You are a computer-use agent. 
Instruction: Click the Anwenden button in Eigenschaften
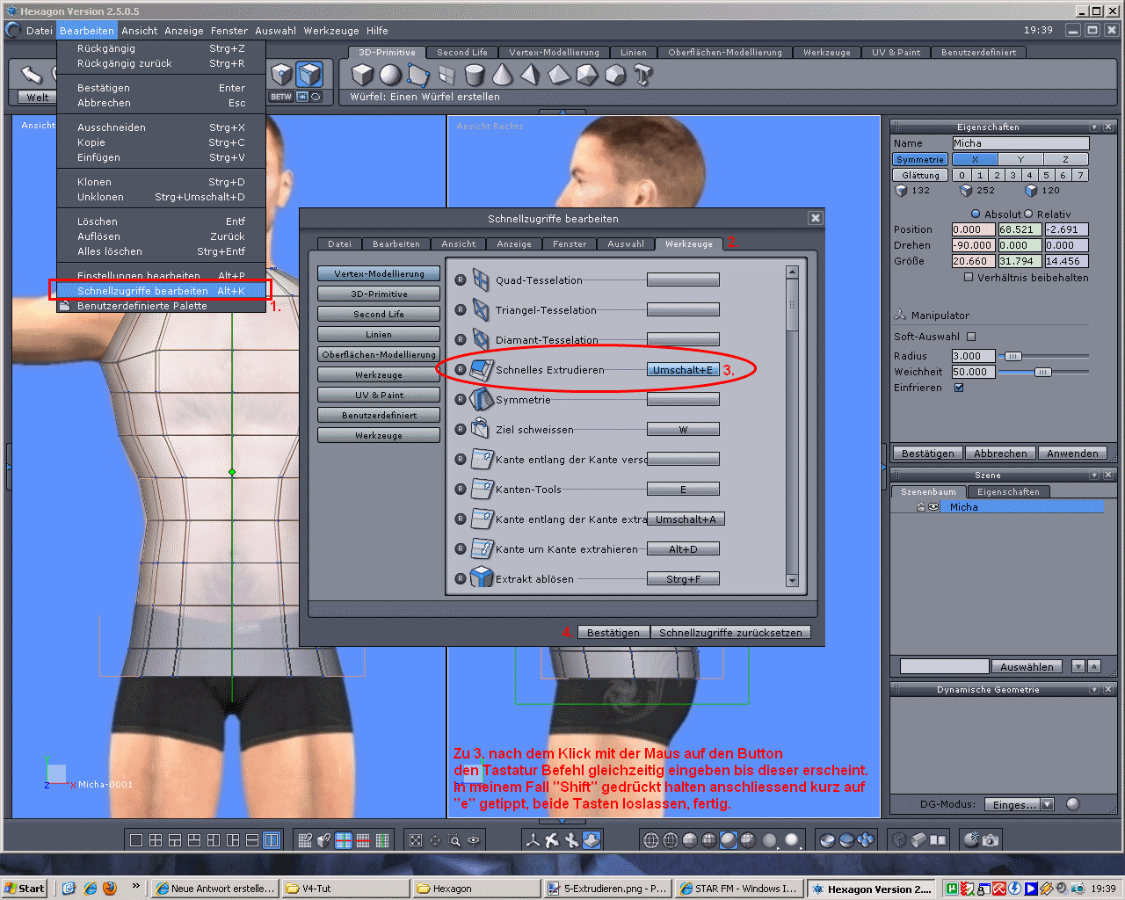pyautogui.click(x=1072, y=454)
